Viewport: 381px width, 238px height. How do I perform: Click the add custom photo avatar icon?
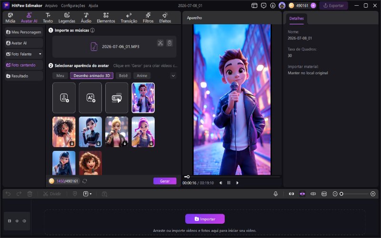(64, 98)
